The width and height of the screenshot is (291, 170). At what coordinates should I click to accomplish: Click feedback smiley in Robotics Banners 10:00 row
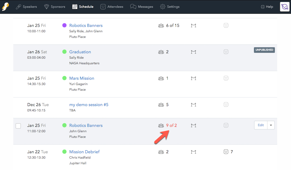pyautogui.click(x=226, y=25)
